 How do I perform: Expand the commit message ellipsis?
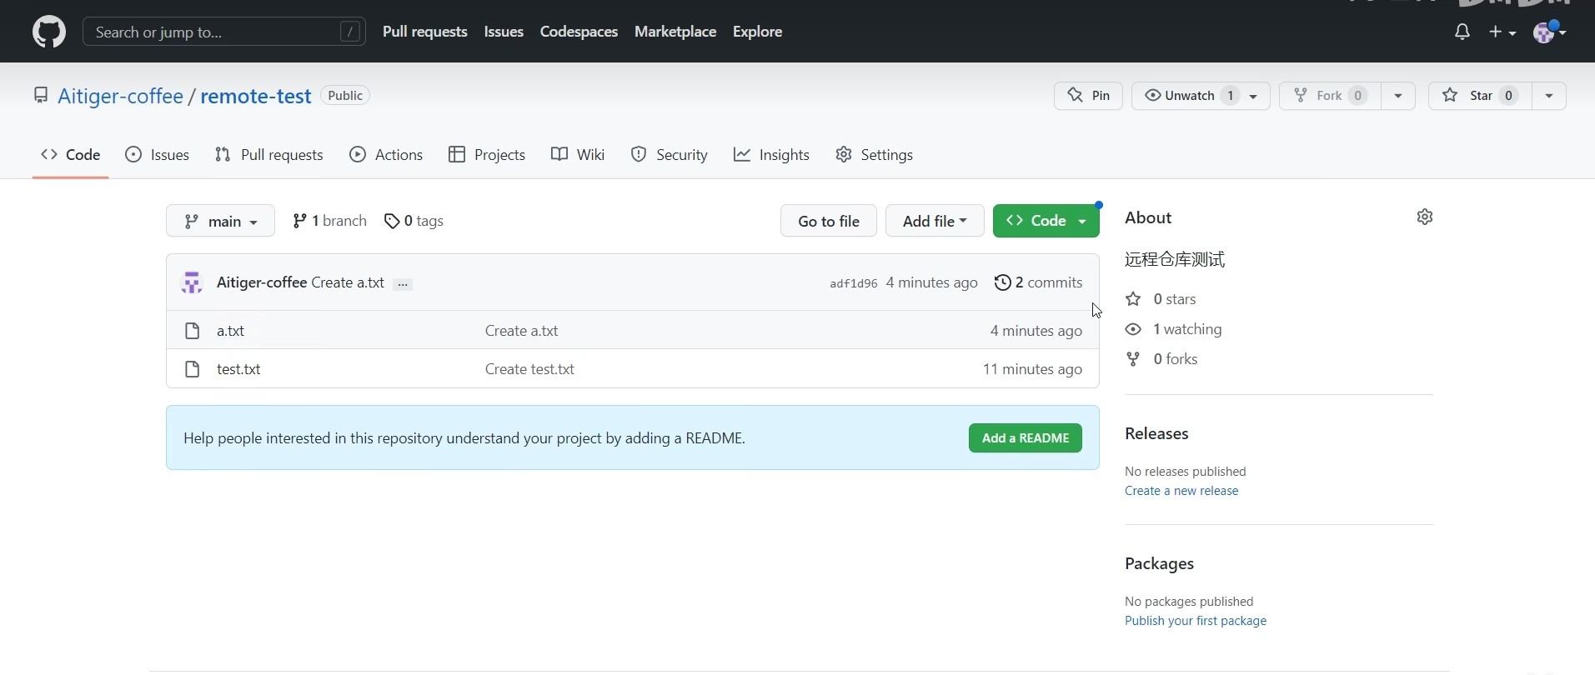point(403,284)
